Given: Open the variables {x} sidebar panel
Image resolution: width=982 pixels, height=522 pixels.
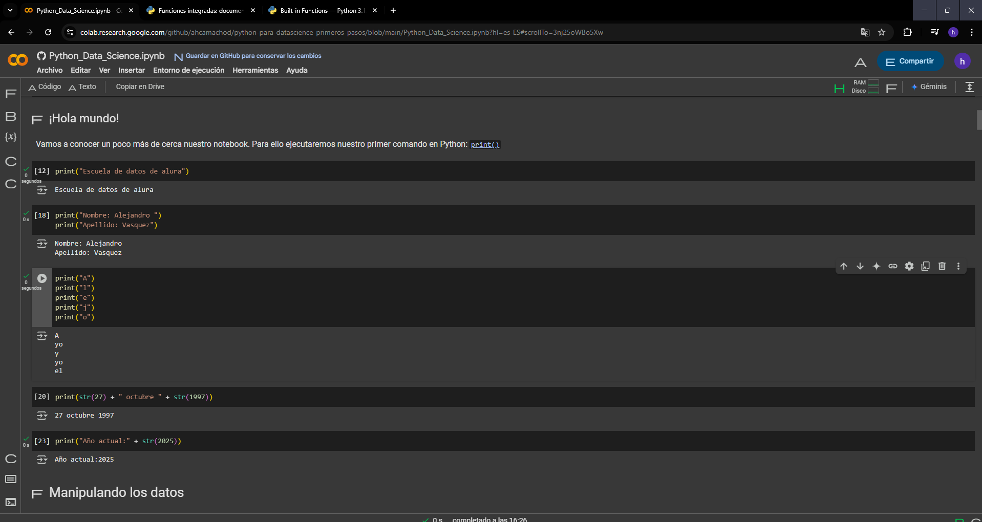Looking at the screenshot, I should pyautogui.click(x=11, y=137).
